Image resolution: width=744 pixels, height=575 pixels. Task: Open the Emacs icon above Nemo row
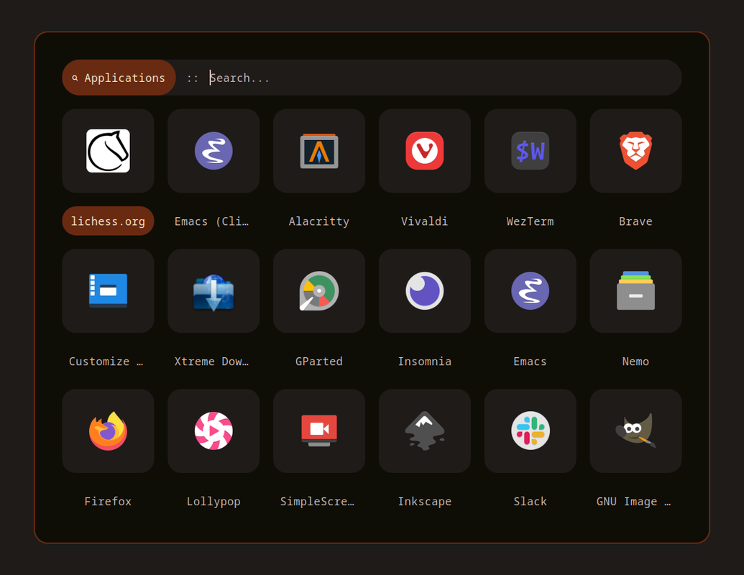(x=530, y=291)
